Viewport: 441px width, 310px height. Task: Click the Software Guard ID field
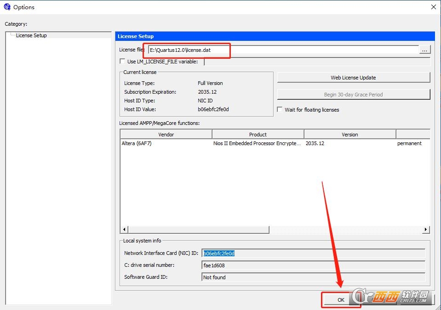pyautogui.click(x=313, y=277)
